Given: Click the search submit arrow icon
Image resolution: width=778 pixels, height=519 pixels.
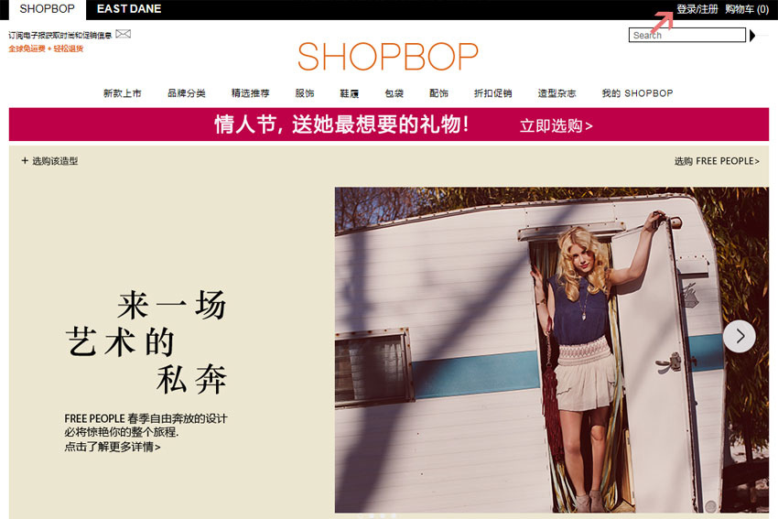Looking at the screenshot, I should click(x=752, y=35).
